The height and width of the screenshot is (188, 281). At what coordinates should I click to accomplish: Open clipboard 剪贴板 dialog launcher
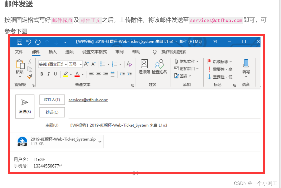point(33,85)
